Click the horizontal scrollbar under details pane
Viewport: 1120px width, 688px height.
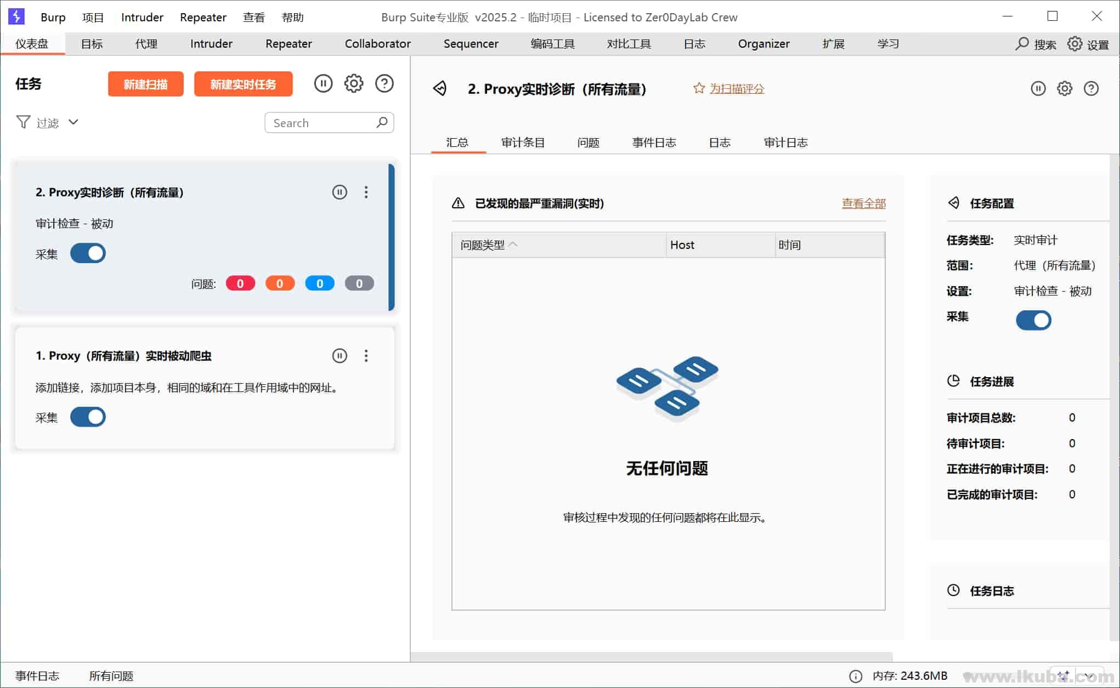[x=652, y=656]
